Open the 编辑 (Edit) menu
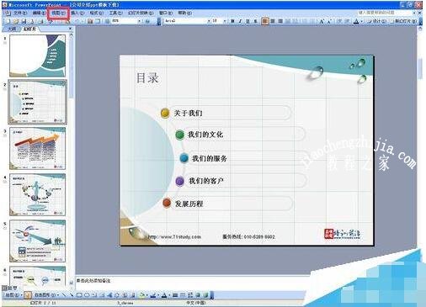The height and width of the screenshot is (307, 426). coord(39,13)
